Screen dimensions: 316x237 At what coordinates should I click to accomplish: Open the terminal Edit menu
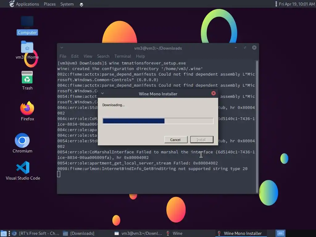pos(75,56)
